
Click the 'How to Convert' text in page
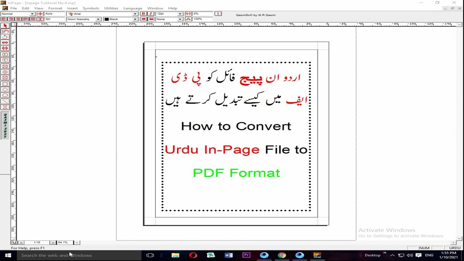point(236,126)
